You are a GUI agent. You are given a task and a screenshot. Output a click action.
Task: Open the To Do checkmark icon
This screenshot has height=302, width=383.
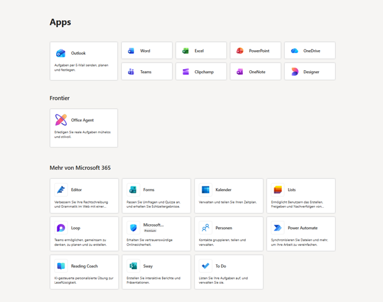206,266
